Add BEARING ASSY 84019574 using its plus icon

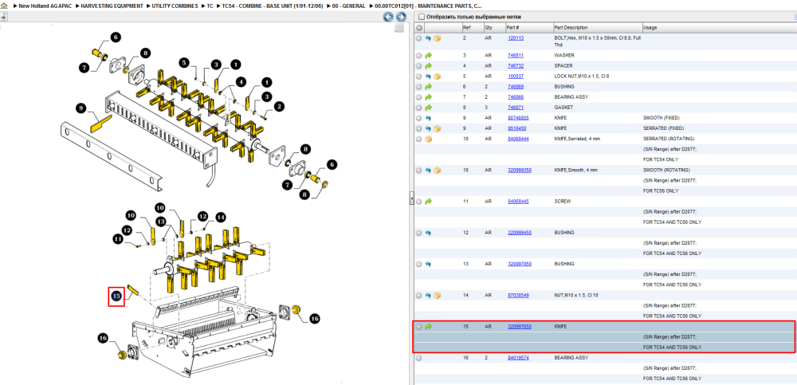point(419,358)
